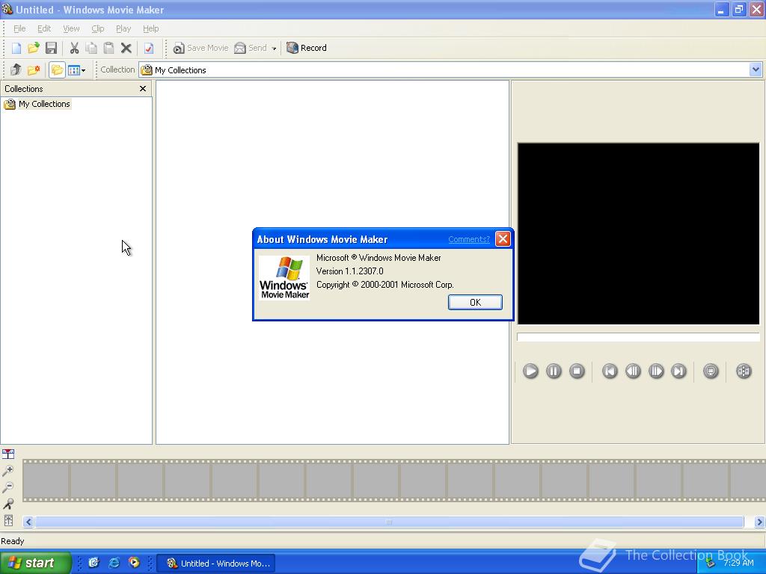The height and width of the screenshot is (574, 766).
Task: Click the storyboard horizontal scrollbar thumb
Action: pyautogui.click(x=389, y=522)
